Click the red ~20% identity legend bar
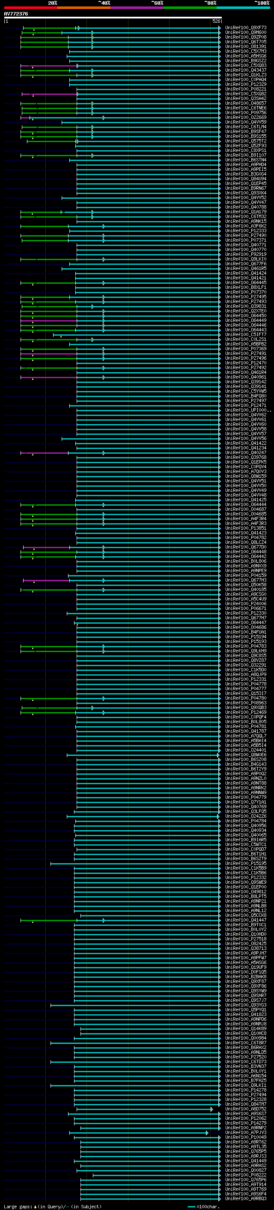The width and height of the screenshot is (274, 1210). point(30,8)
